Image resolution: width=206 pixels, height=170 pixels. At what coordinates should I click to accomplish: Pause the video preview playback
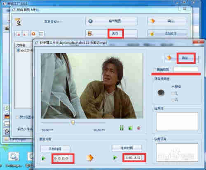122,128
